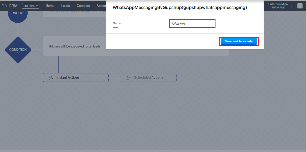
Task: Click the plus quick-create icon
Action: pyautogui.click(x=300, y=6)
